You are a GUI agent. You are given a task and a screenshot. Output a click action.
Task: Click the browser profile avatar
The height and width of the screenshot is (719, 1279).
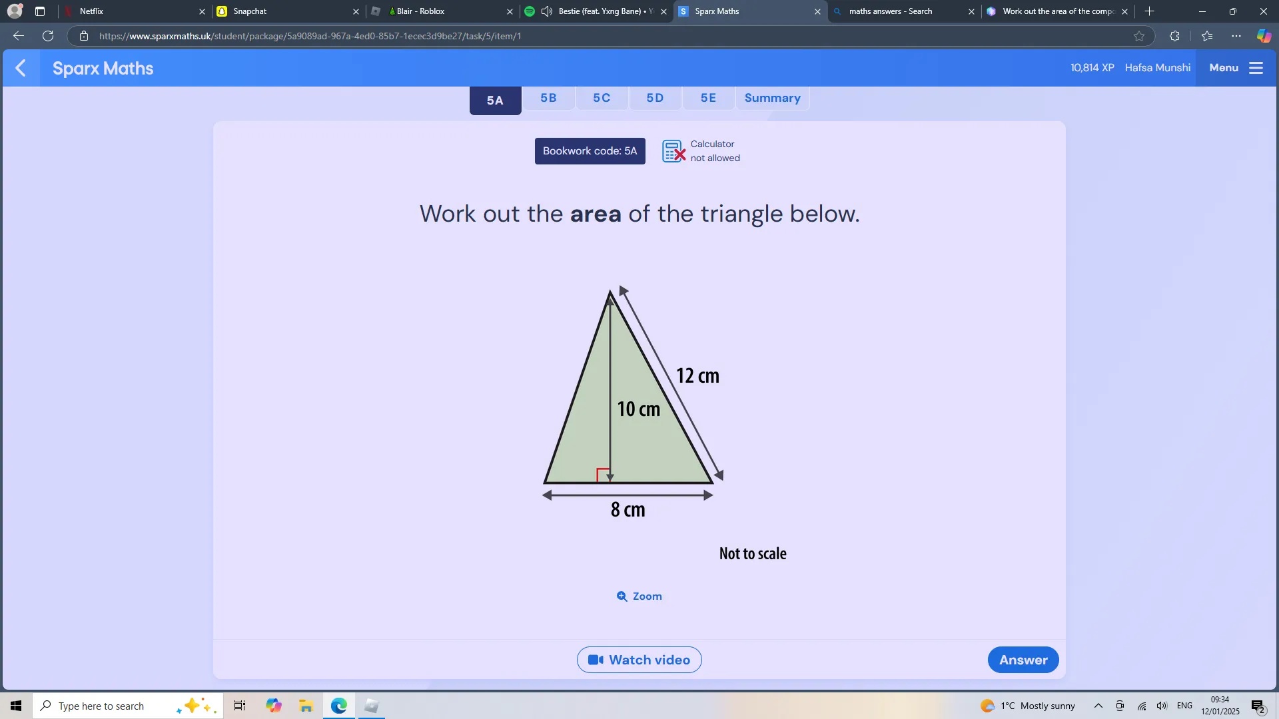pos(13,11)
